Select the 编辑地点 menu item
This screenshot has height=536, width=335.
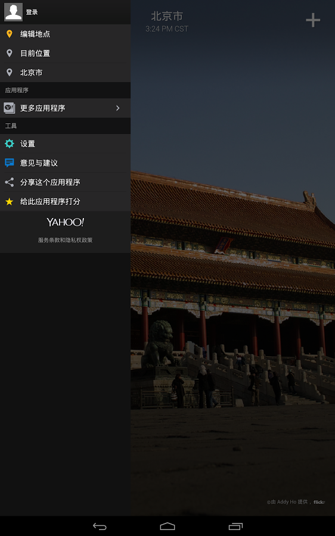pos(65,34)
